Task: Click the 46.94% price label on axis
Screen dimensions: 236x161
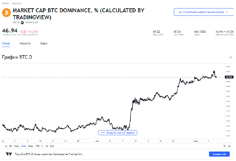Action: [229, 77]
